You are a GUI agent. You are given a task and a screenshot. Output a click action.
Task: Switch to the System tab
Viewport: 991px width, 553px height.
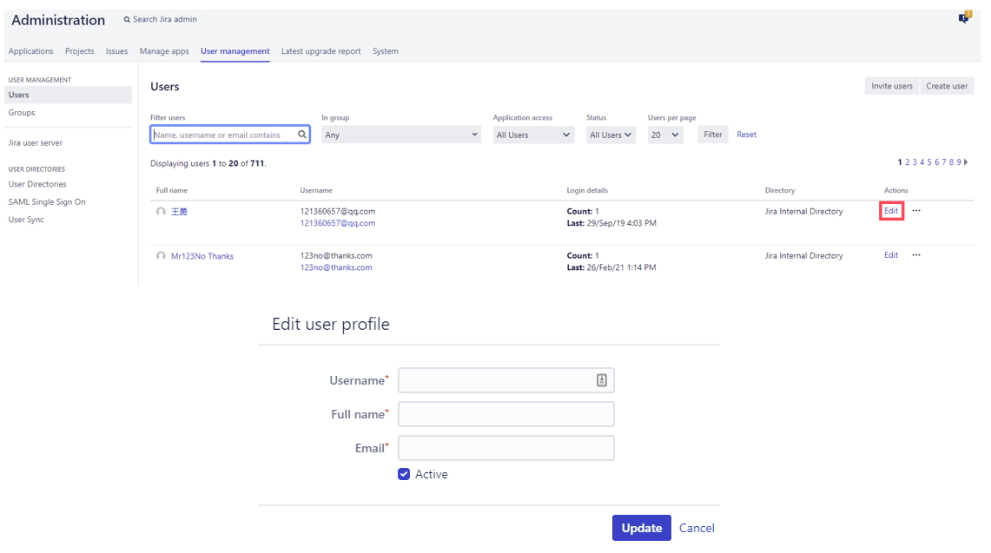click(385, 51)
